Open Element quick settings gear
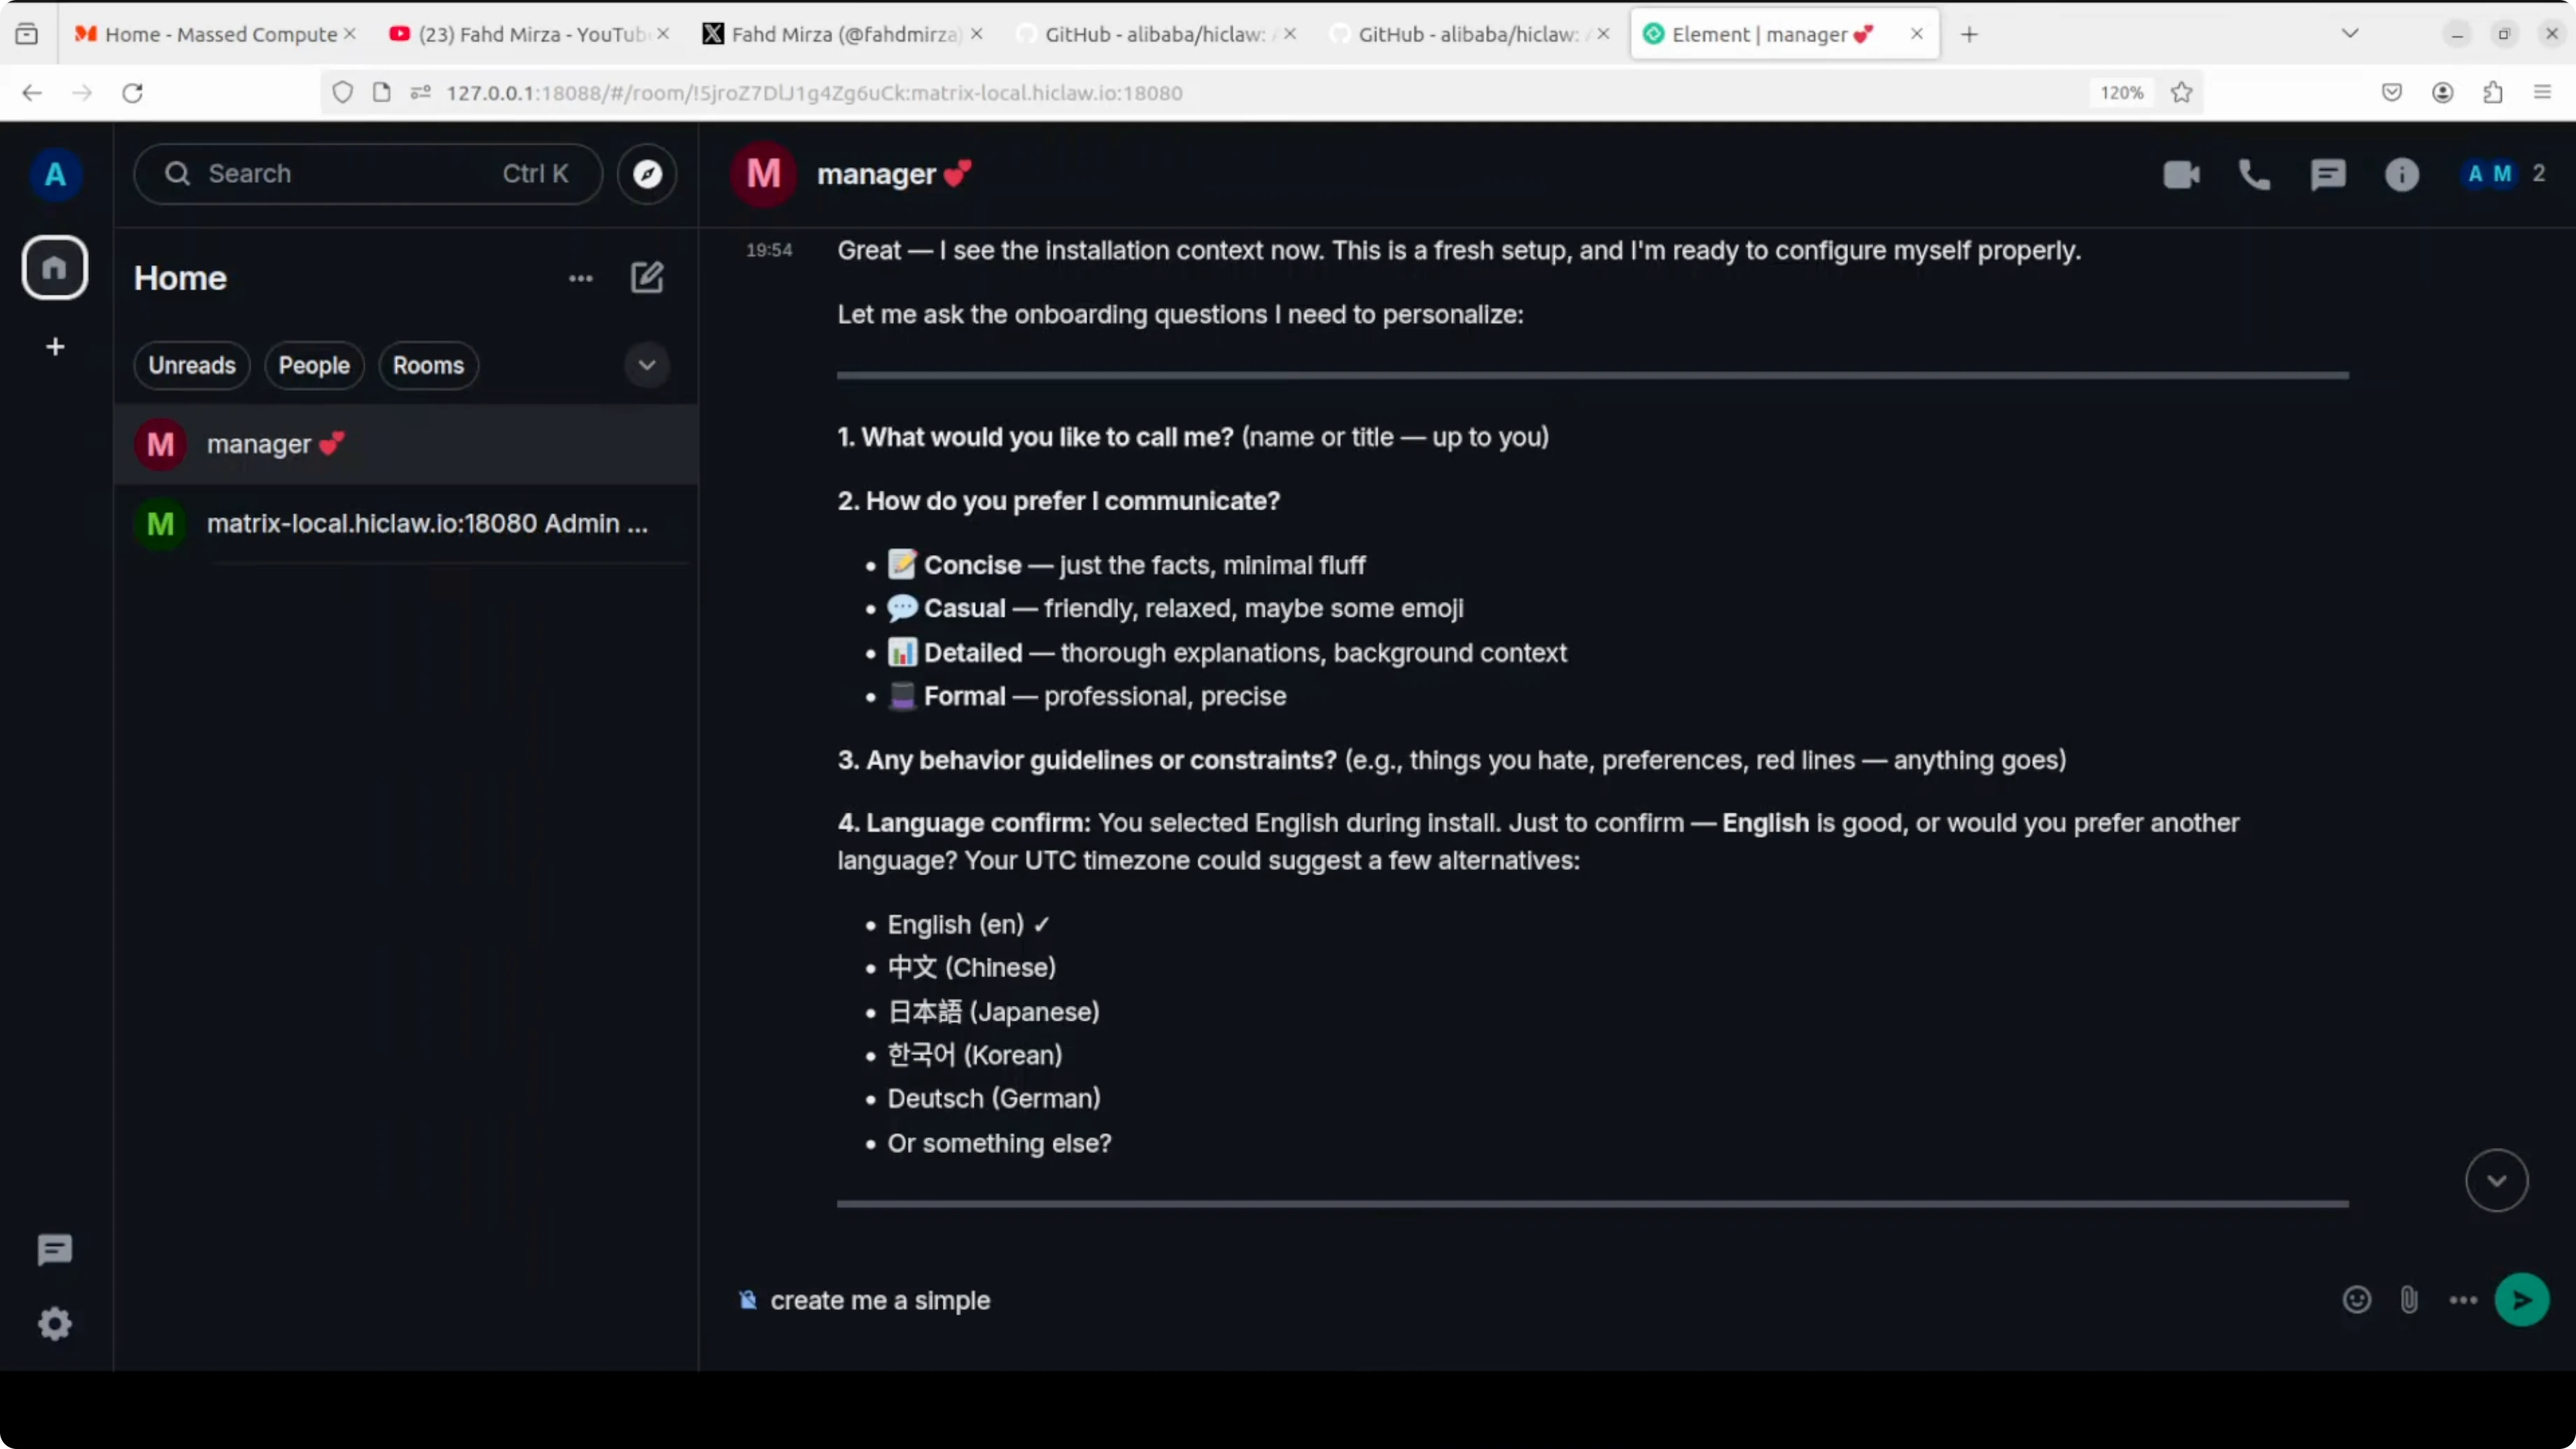The height and width of the screenshot is (1449, 2576). pos(55,1323)
